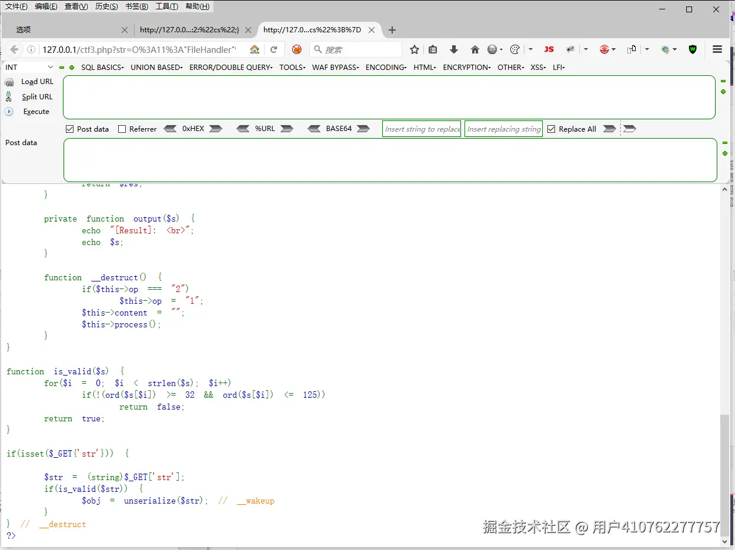Encode text with the BASE64 right arrow

point(363,128)
